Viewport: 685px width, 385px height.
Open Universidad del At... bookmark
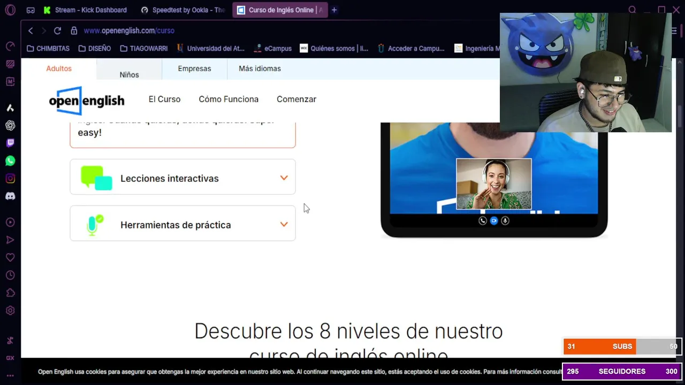[211, 48]
